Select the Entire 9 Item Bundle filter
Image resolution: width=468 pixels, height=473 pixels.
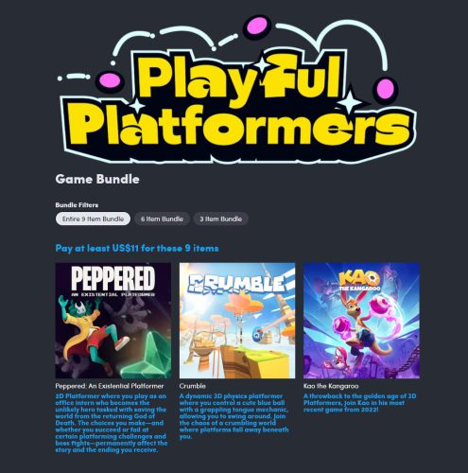point(93,219)
